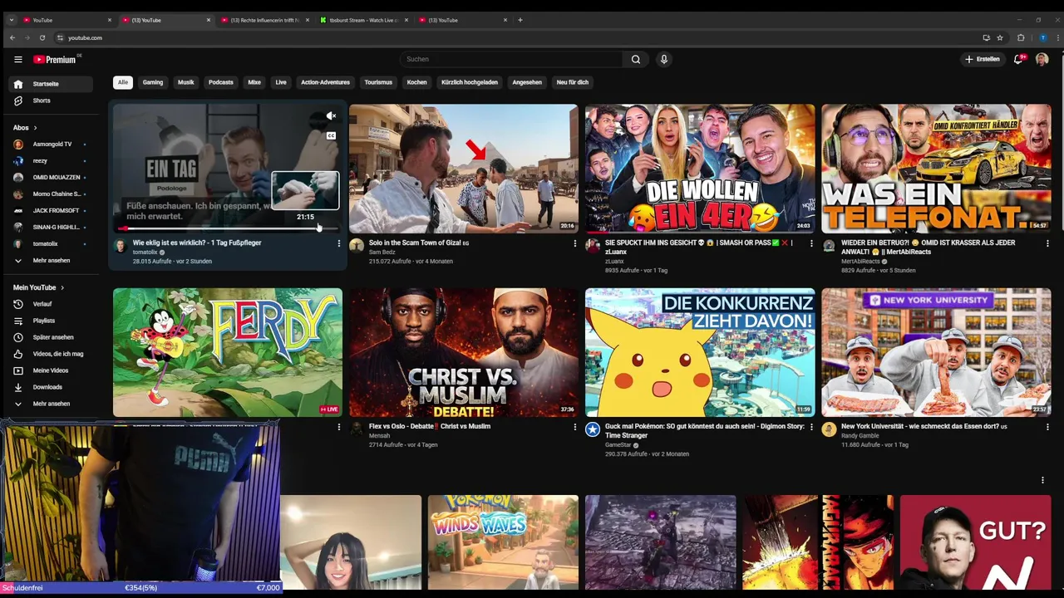Viewport: 1064px width, 598px height.
Task: Expand Mein YouTube Mehr ansehen
Action: (52, 404)
